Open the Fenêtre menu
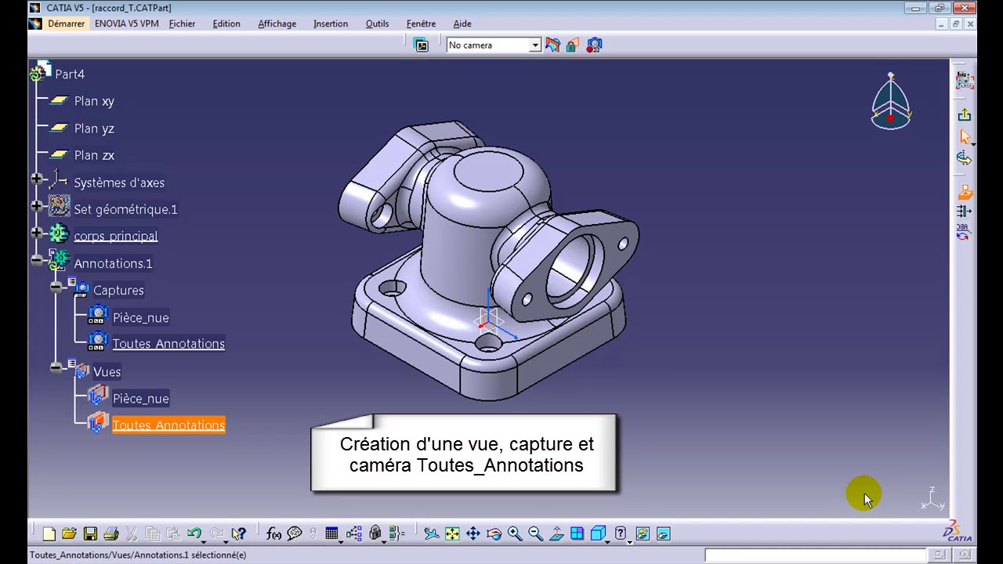 tap(422, 23)
